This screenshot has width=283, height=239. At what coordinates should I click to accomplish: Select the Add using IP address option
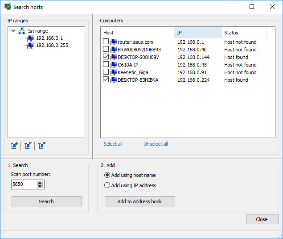click(x=107, y=185)
